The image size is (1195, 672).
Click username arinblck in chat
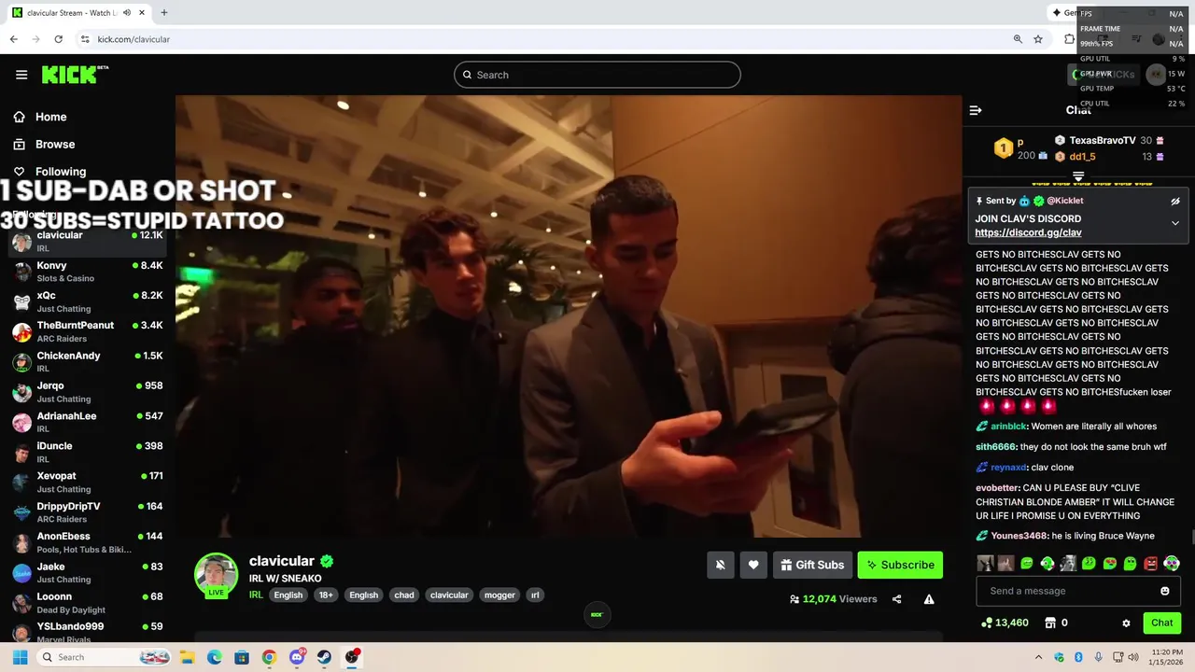pyautogui.click(x=1007, y=427)
